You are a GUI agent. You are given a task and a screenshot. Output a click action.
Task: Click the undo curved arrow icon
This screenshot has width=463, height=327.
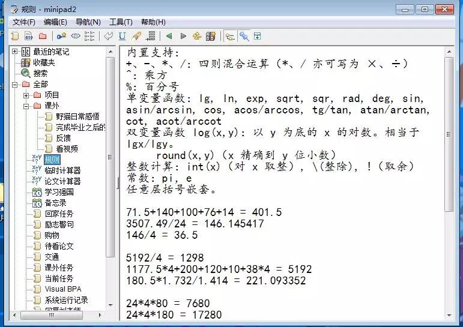pos(108,37)
